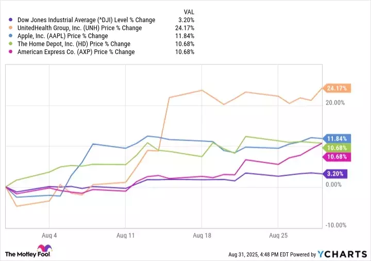Screen dimensions: 371x261
Task: Click the green Home Depot legend dot
Action: (11, 44)
